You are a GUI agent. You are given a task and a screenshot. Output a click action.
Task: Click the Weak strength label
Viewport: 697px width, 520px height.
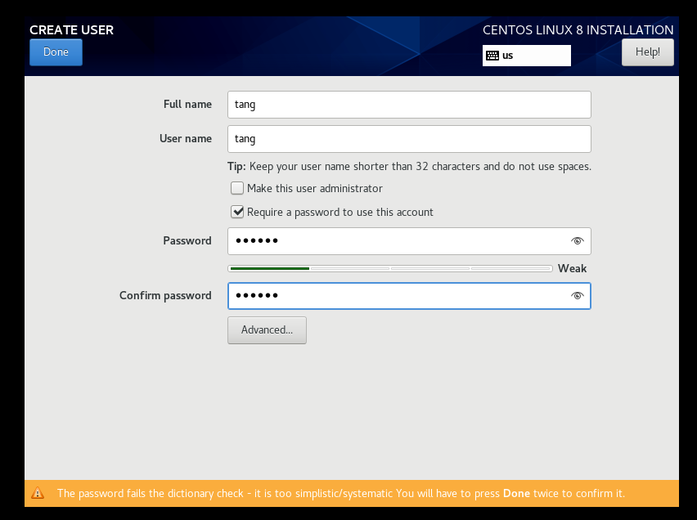572,268
